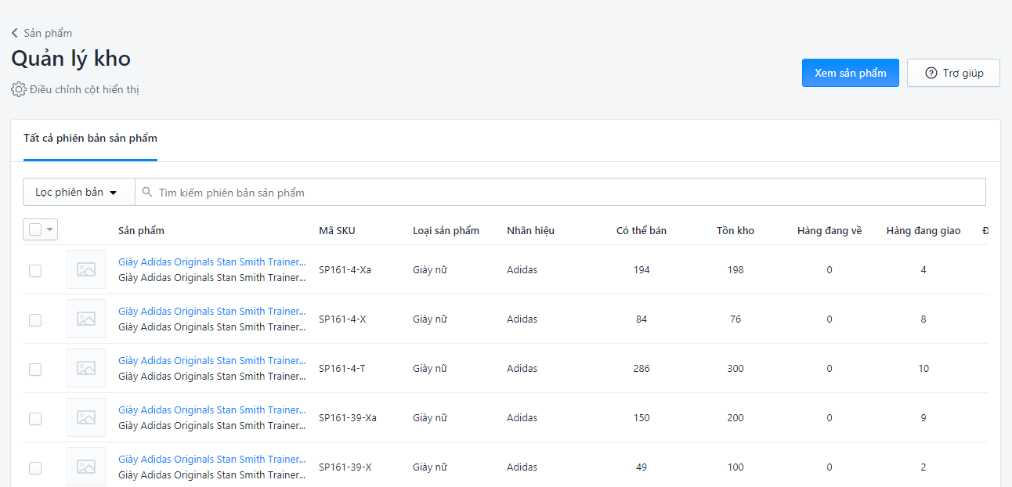Click the magnifier icon in search box
The image size is (1012, 487).
click(147, 192)
